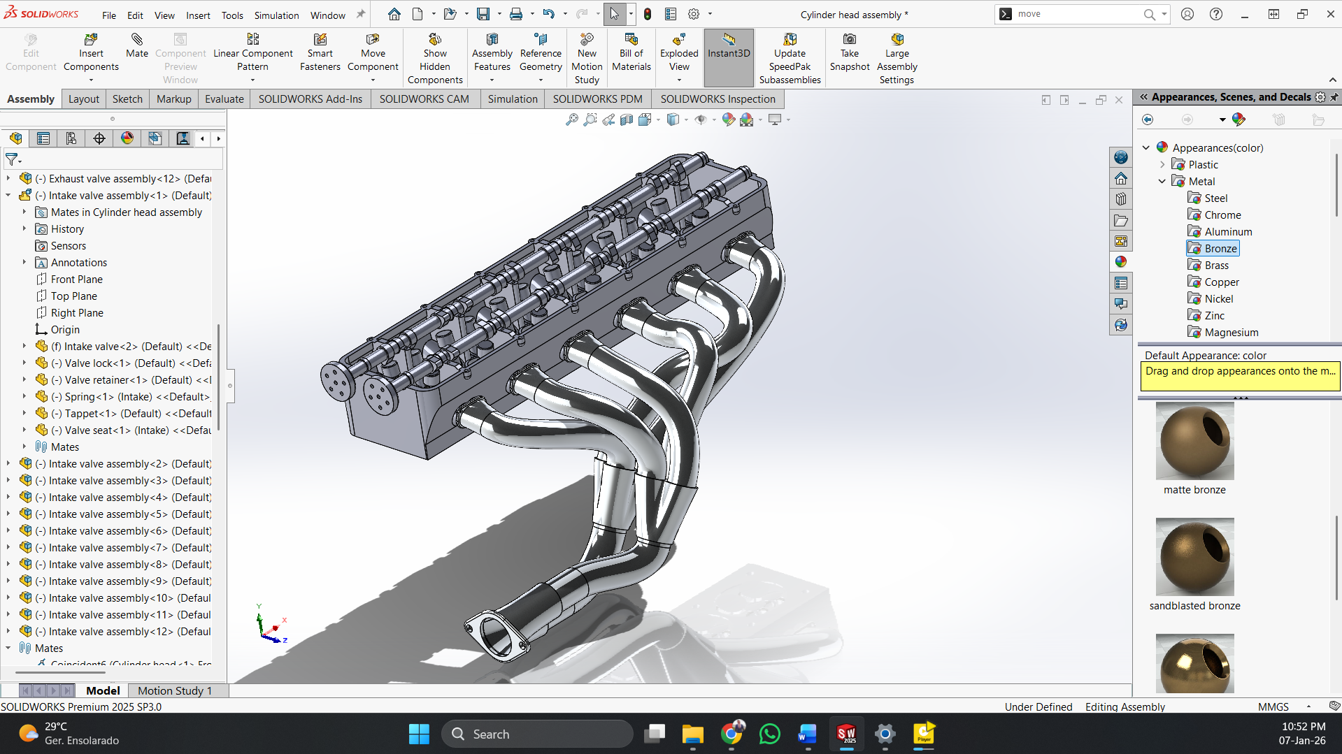Expand the Plastic appearances folder
The width and height of the screenshot is (1342, 754).
[x=1162, y=165]
